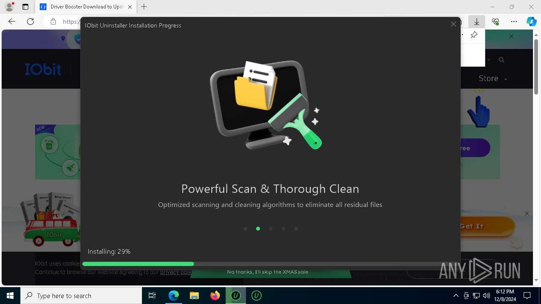Refresh the current page in Edge
541x304 pixels.
coord(30,22)
